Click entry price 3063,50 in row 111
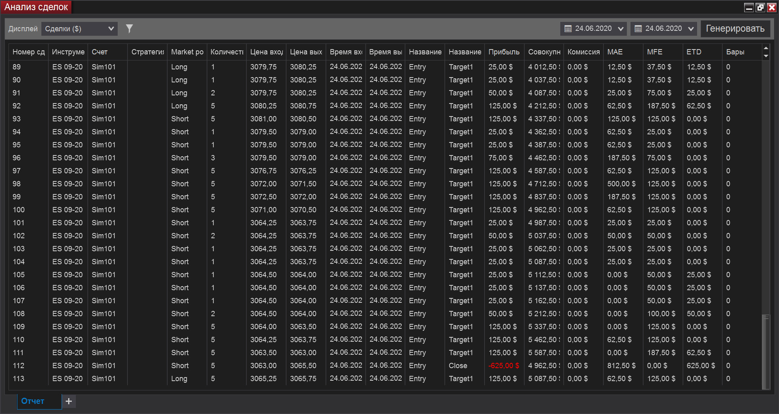779x414 pixels. [x=263, y=353]
